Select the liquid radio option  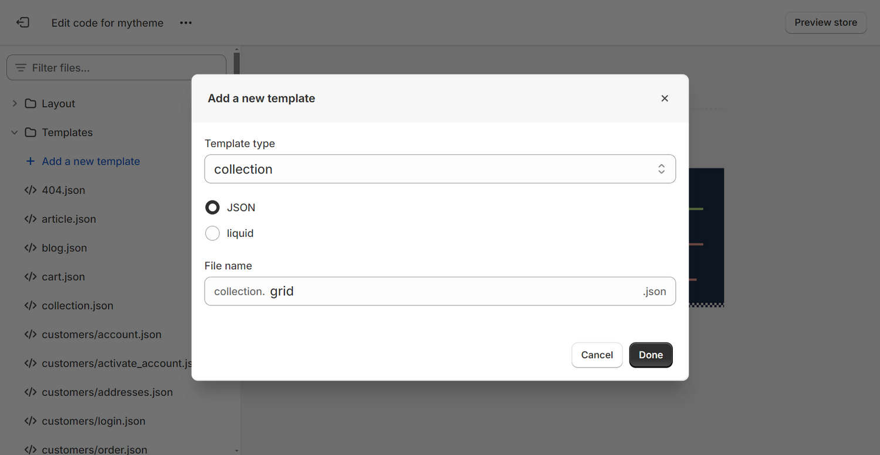(212, 233)
